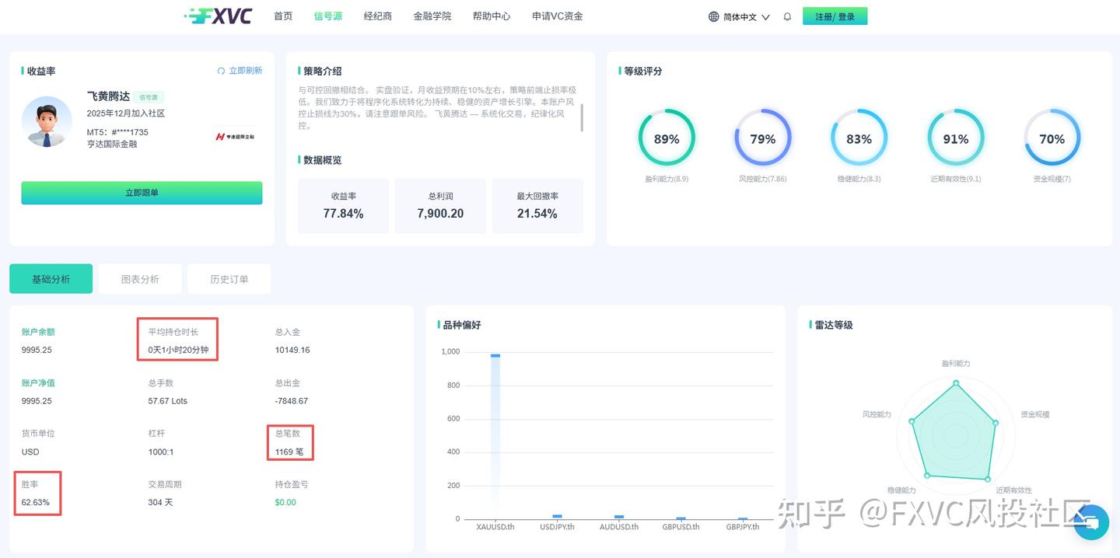
Task: Click the 信号源 badge beside 飞黄腾达
Action: 148,97
